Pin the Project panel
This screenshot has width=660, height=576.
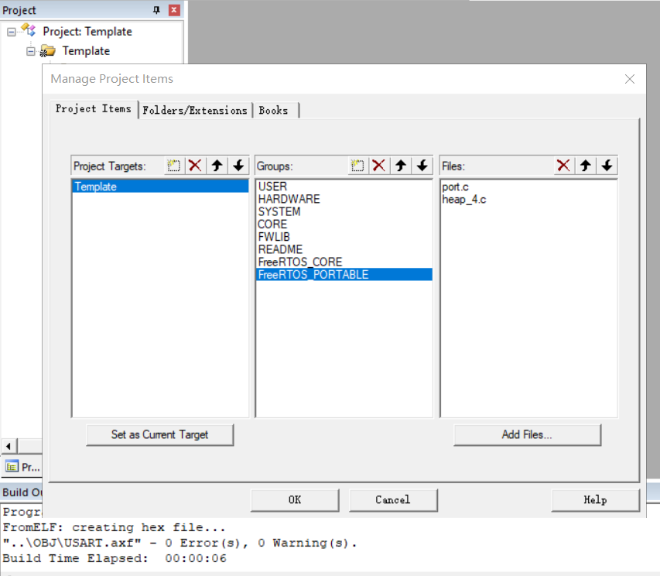point(156,10)
